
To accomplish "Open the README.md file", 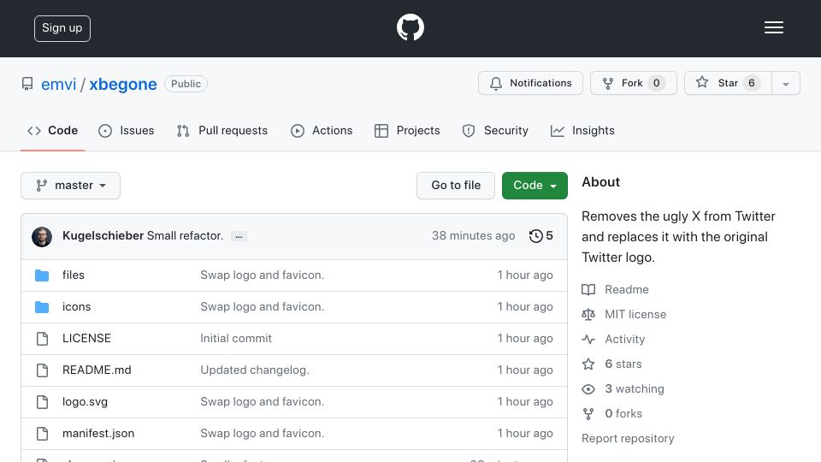I will (x=97, y=370).
